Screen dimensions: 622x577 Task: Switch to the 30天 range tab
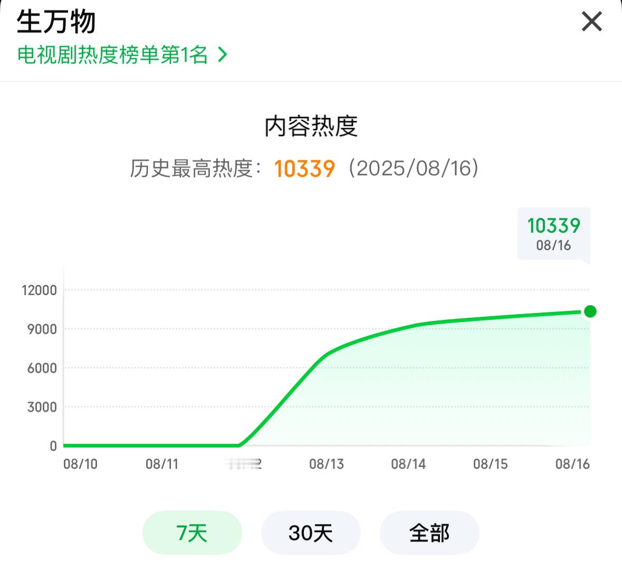tap(311, 533)
